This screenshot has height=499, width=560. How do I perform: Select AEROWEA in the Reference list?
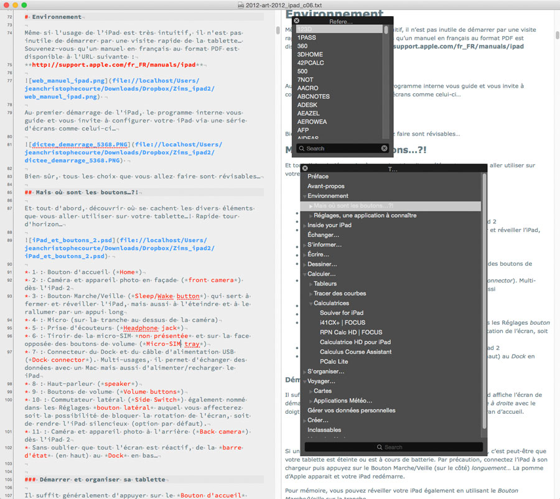pyautogui.click(x=312, y=122)
